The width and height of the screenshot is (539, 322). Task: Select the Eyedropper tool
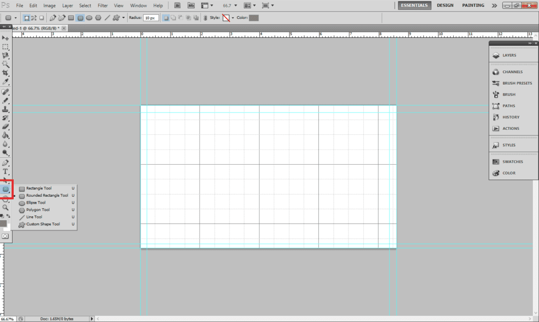(x=6, y=82)
